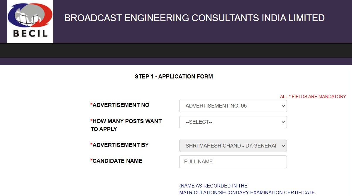
Task: Click the Candidate Name field label
Action: (117, 161)
